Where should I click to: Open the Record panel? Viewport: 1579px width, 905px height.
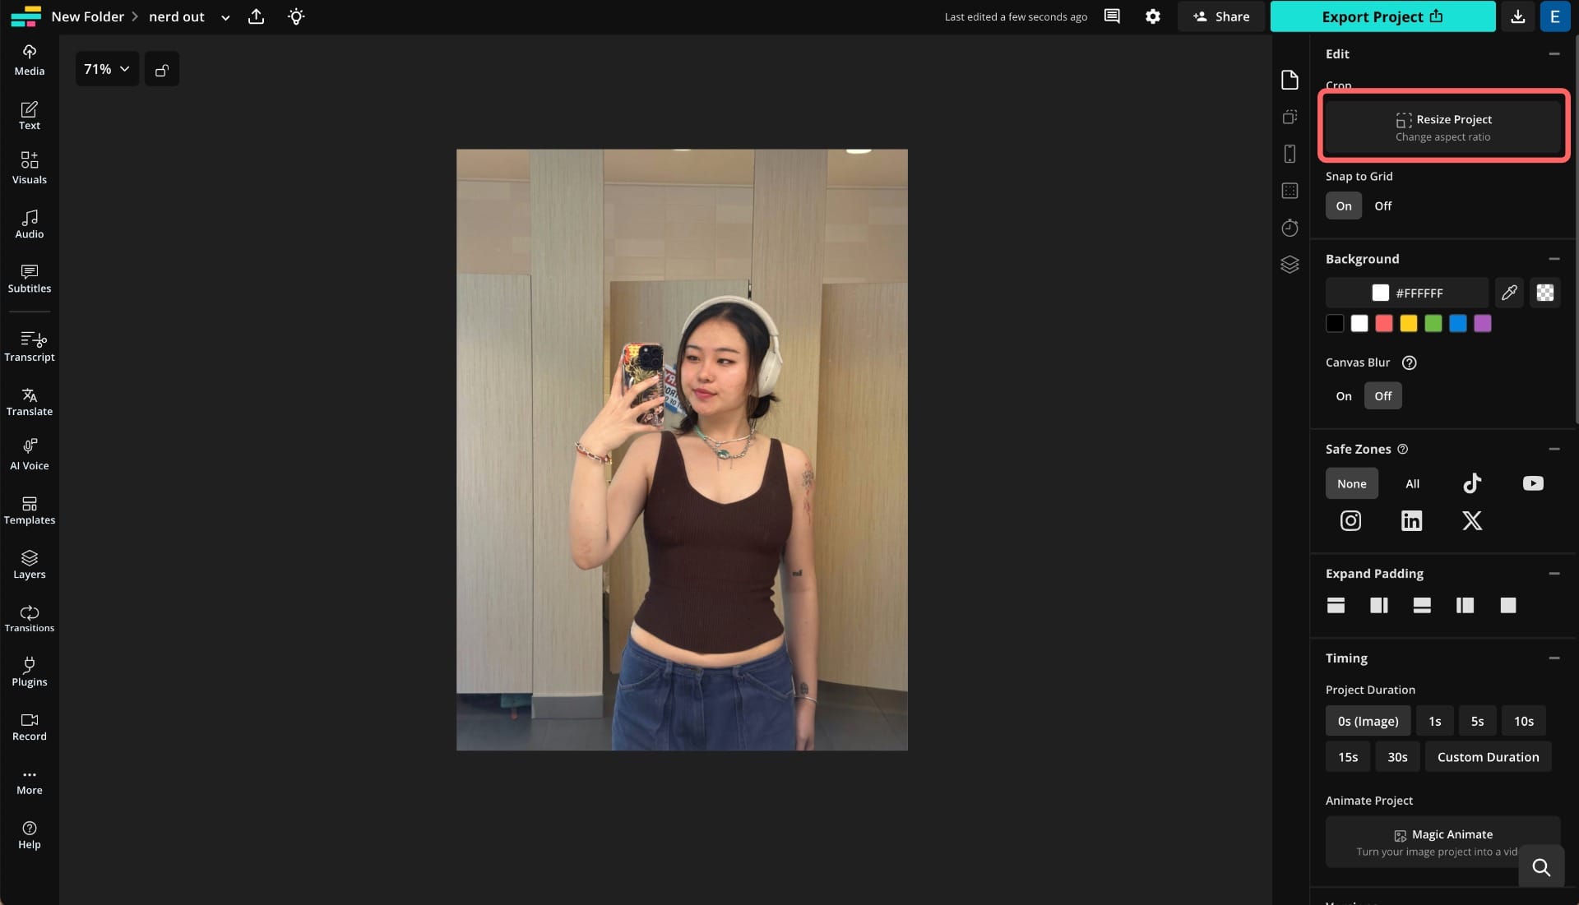(29, 726)
